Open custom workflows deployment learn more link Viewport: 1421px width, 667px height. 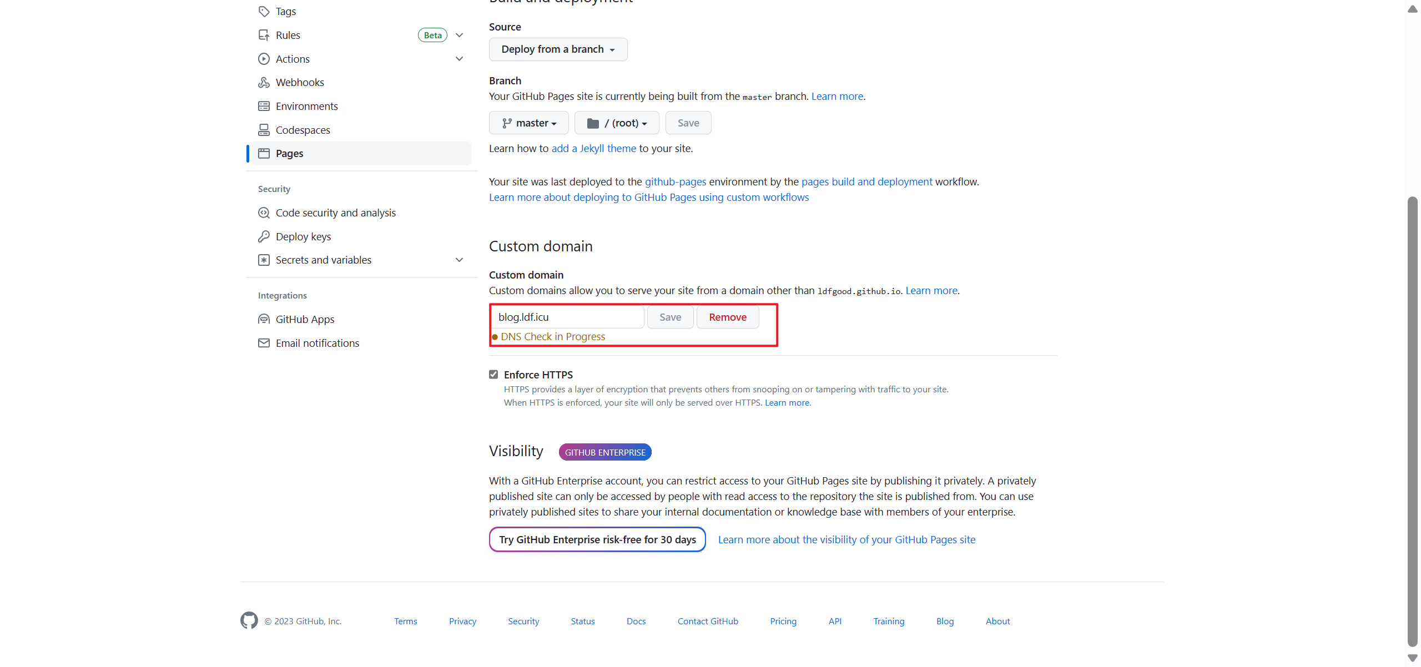(x=649, y=197)
